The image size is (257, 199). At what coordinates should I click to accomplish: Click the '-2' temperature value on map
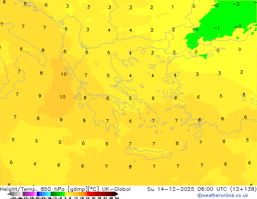click(236, 4)
